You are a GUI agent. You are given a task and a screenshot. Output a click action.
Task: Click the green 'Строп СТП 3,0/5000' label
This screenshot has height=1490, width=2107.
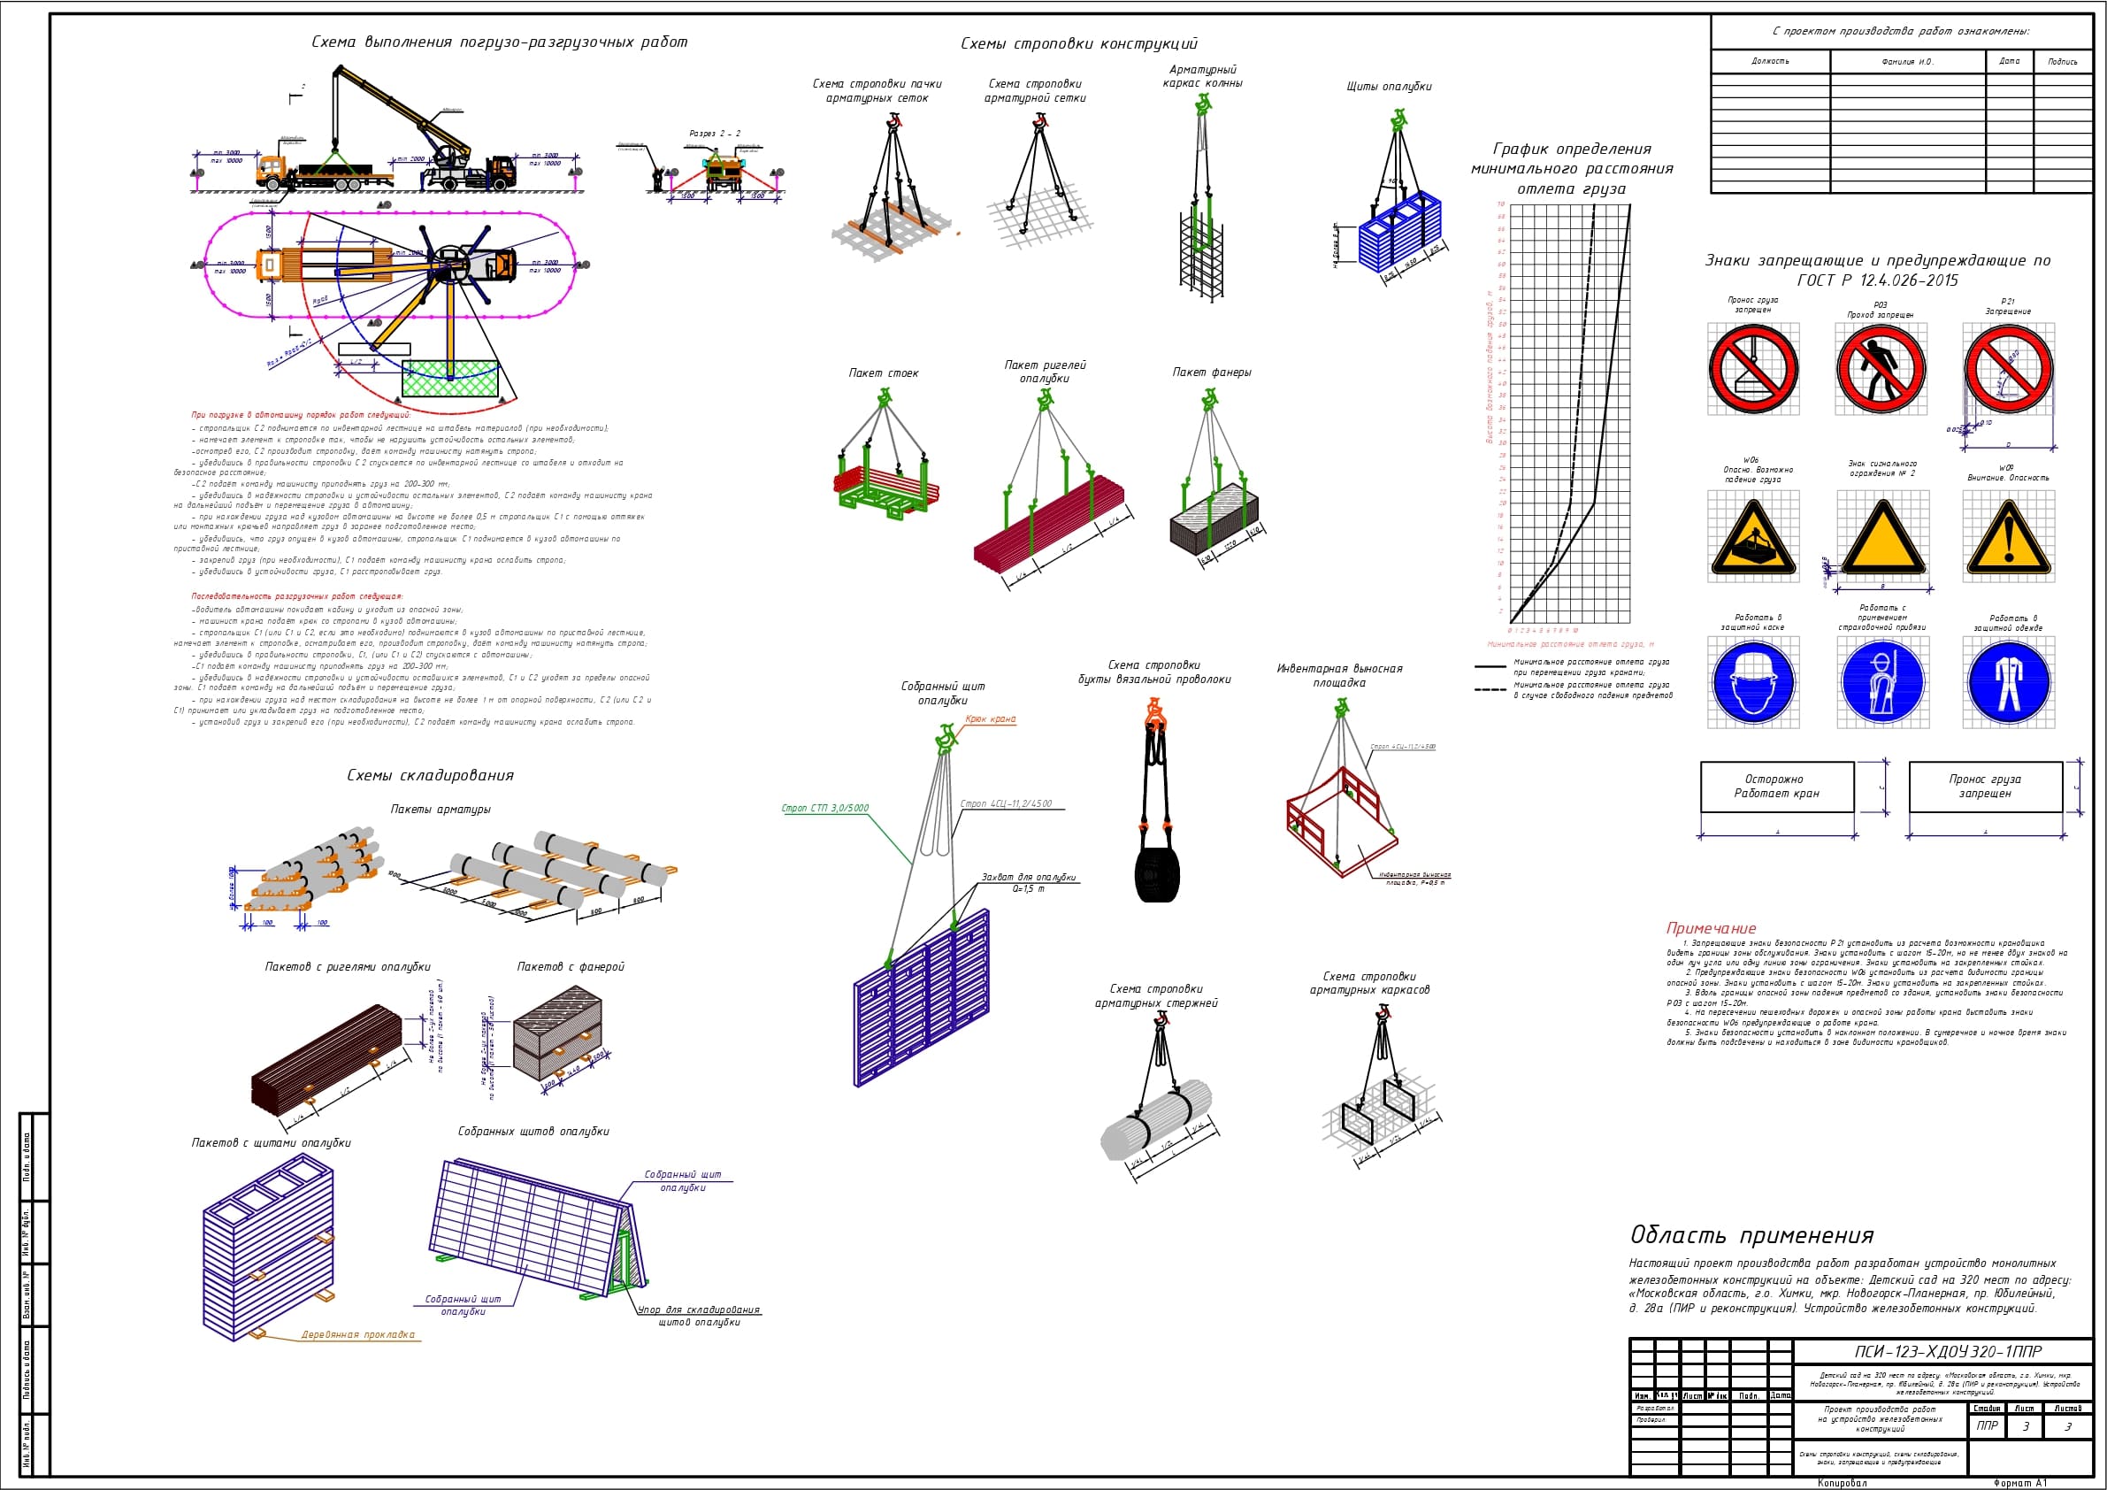[x=825, y=808]
